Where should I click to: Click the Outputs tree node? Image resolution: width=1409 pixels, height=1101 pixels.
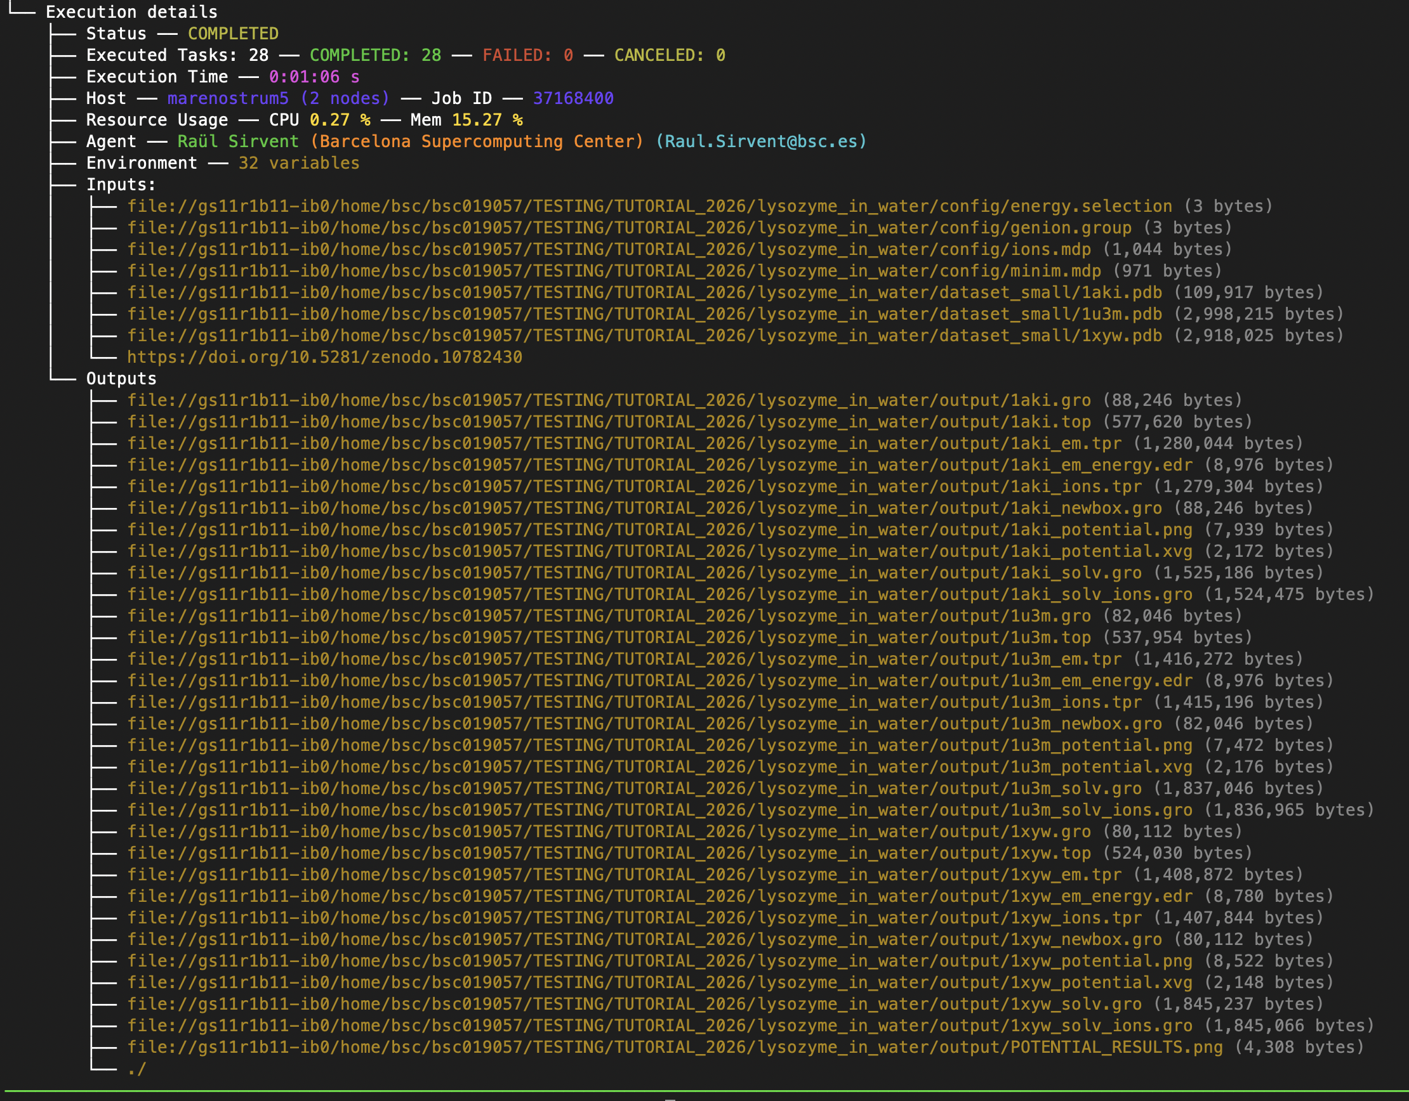(x=121, y=379)
